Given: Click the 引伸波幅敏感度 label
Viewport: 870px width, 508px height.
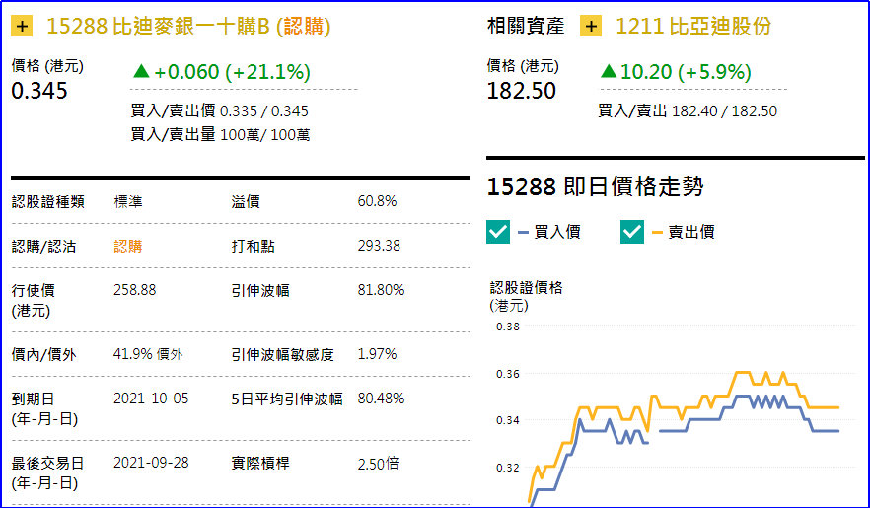Looking at the screenshot, I should pyautogui.click(x=283, y=354).
